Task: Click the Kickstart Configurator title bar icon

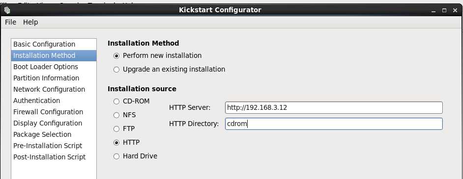Action: [7, 10]
